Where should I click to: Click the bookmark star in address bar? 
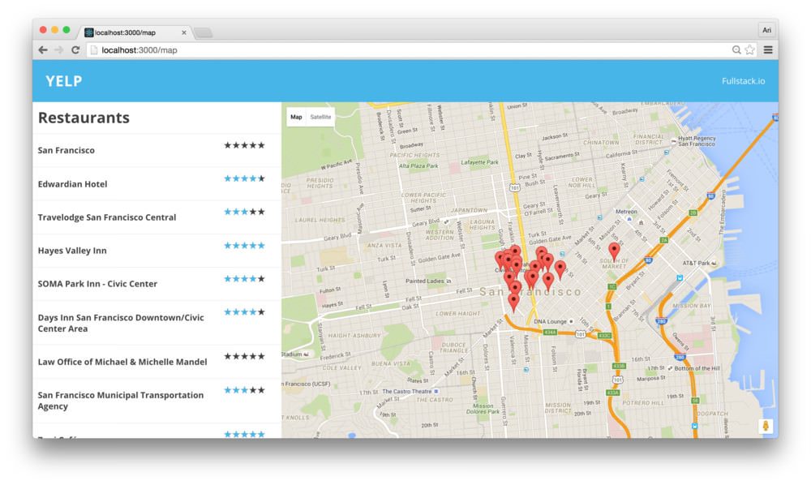coord(749,50)
